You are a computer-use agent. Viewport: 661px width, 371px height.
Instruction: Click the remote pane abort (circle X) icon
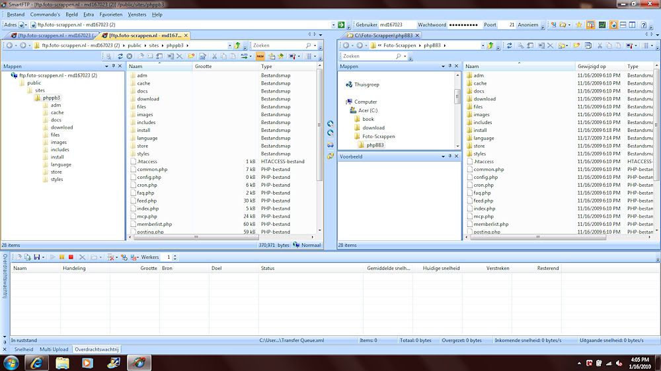pyautogui.click(x=130, y=56)
